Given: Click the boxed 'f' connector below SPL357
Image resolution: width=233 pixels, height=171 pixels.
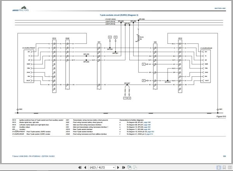Looking at the screenshot, I should point(125,98).
